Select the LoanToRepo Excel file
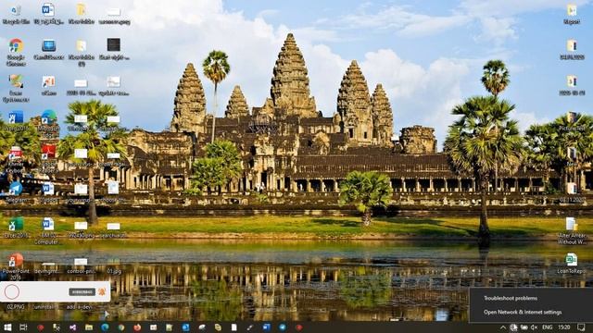 [x=571, y=264]
